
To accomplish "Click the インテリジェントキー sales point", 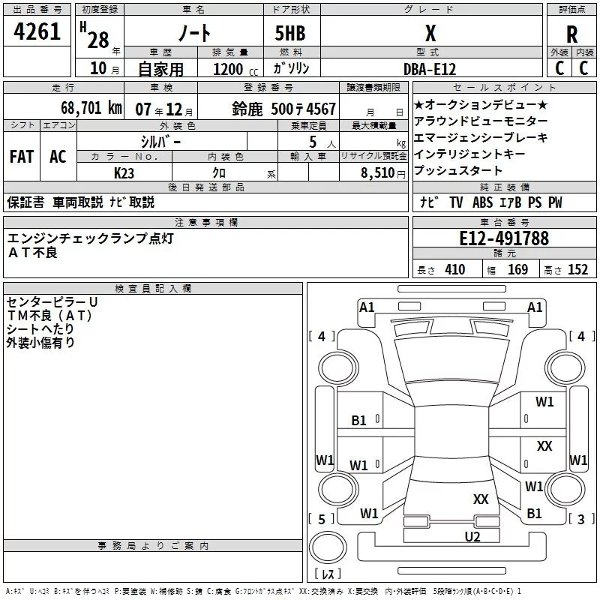I will [x=469, y=154].
